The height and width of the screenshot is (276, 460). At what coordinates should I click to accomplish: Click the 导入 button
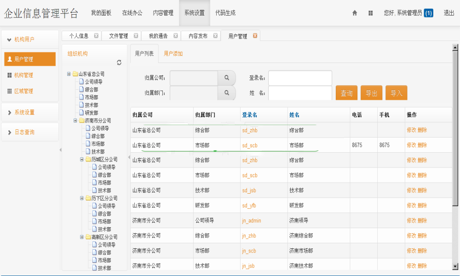[397, 93]
